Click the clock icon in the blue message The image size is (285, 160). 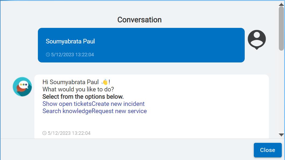click(48, 55)
